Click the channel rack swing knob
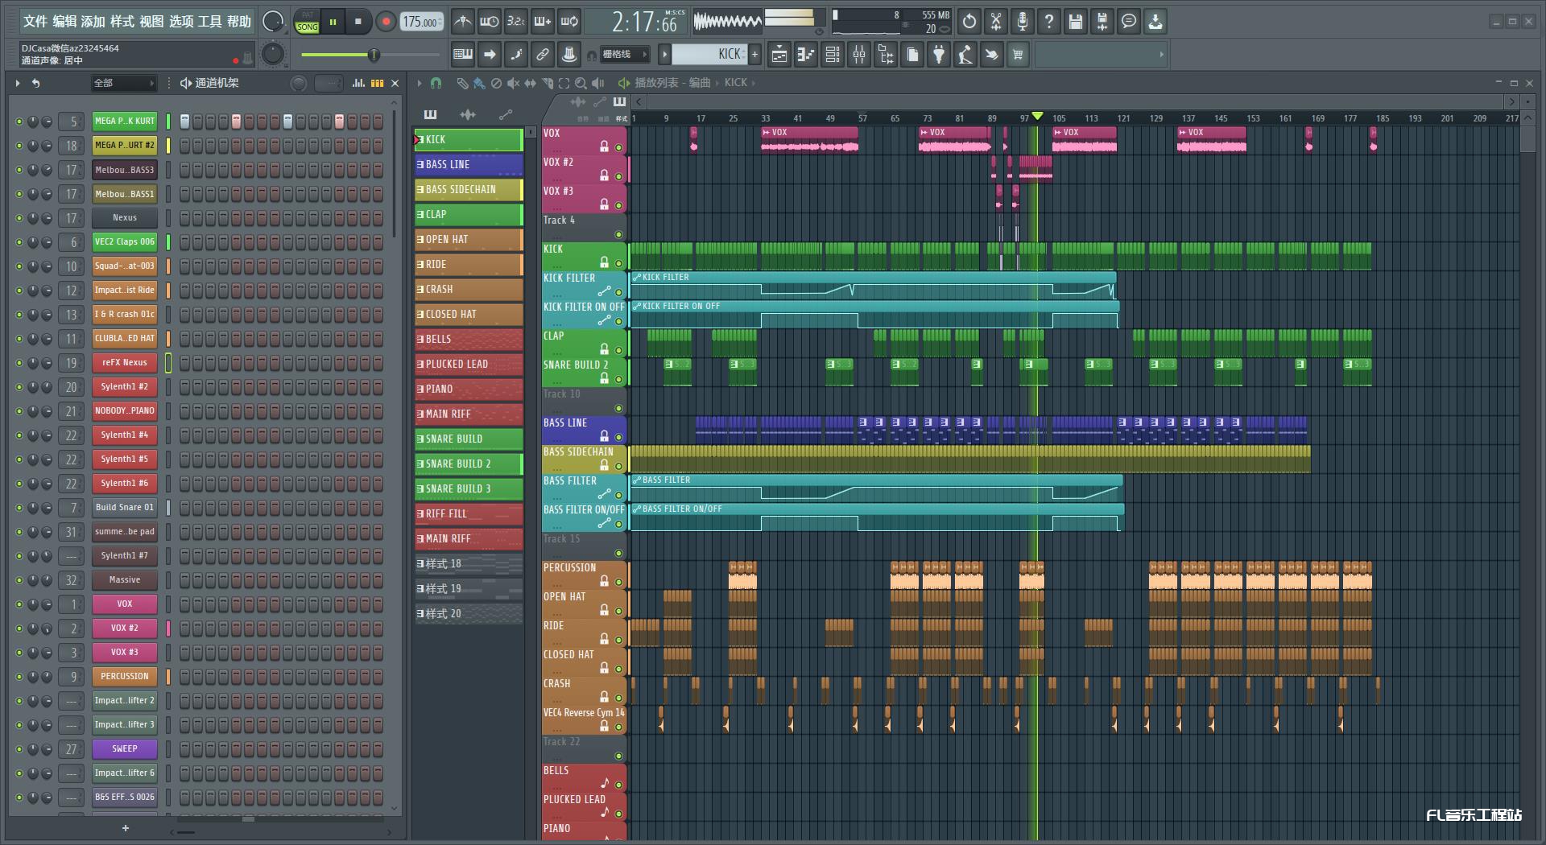The height and width of the screenshot is (845, 1546). click(298, 83)
